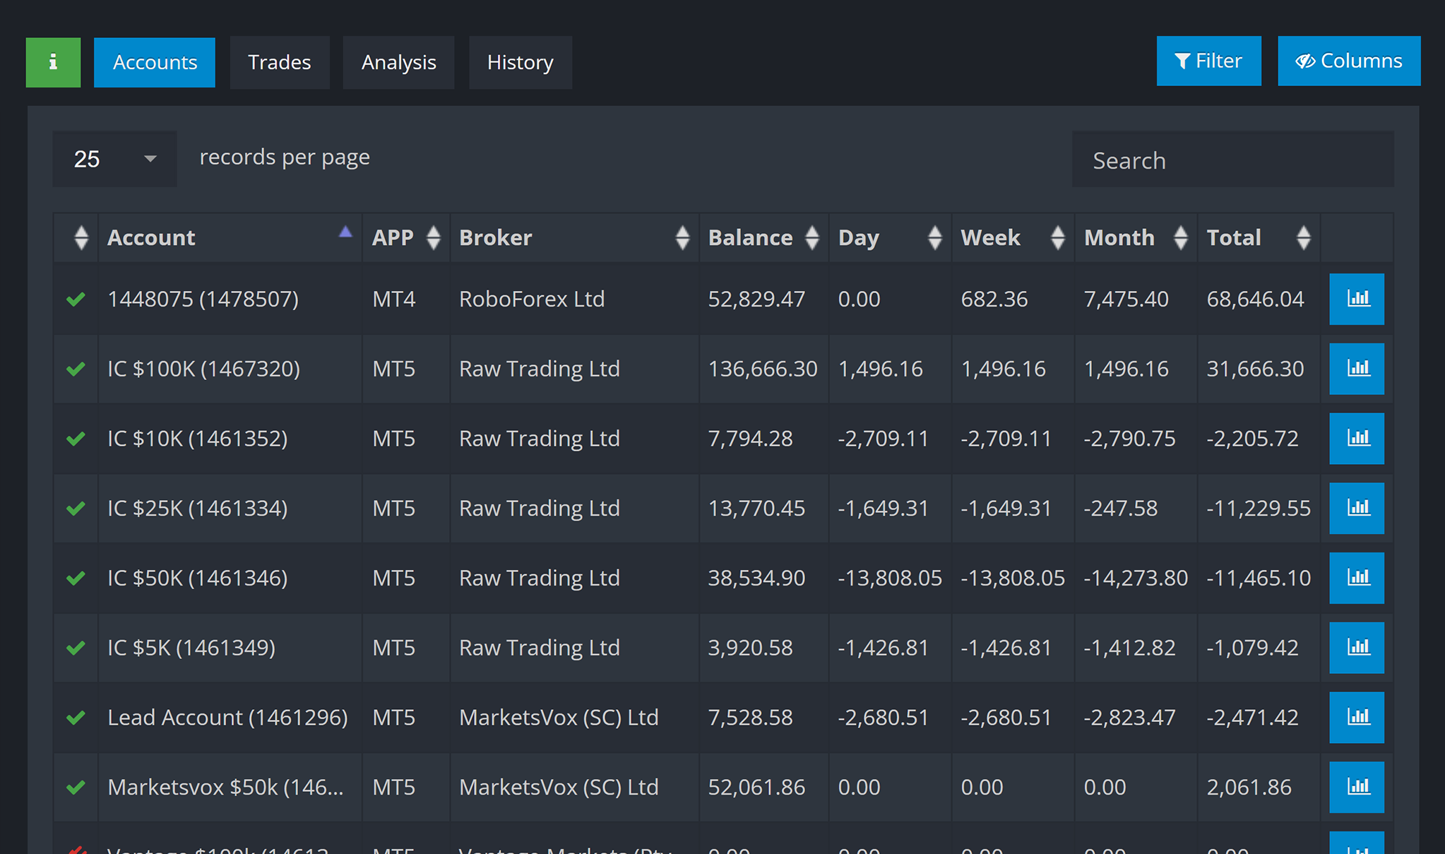Click into the Search input field
The height and width of the screenshot is (854, 1445).
pos(1232,160)
